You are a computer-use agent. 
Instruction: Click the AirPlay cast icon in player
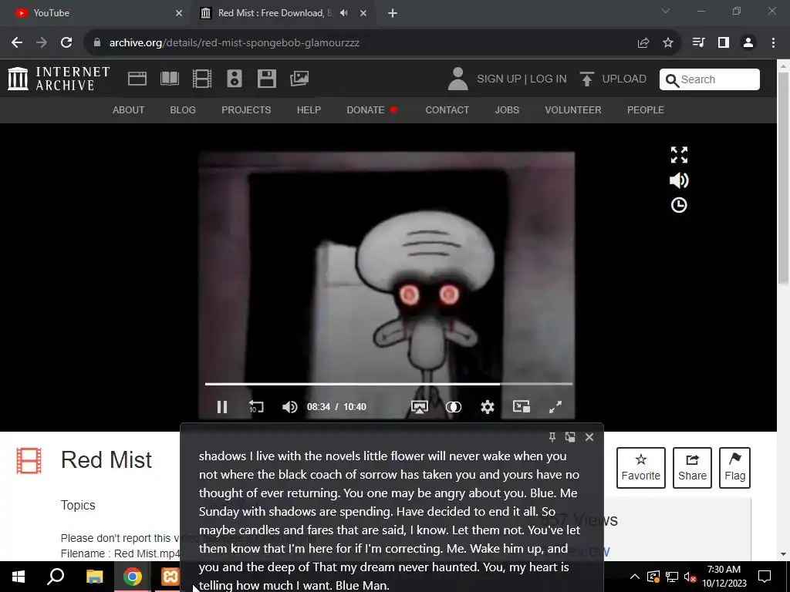(x=419, y=407)
